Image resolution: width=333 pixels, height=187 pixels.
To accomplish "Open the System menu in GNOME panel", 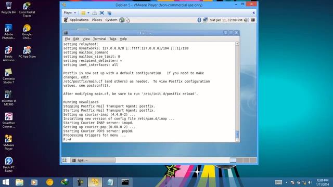I will click(111, 20).
